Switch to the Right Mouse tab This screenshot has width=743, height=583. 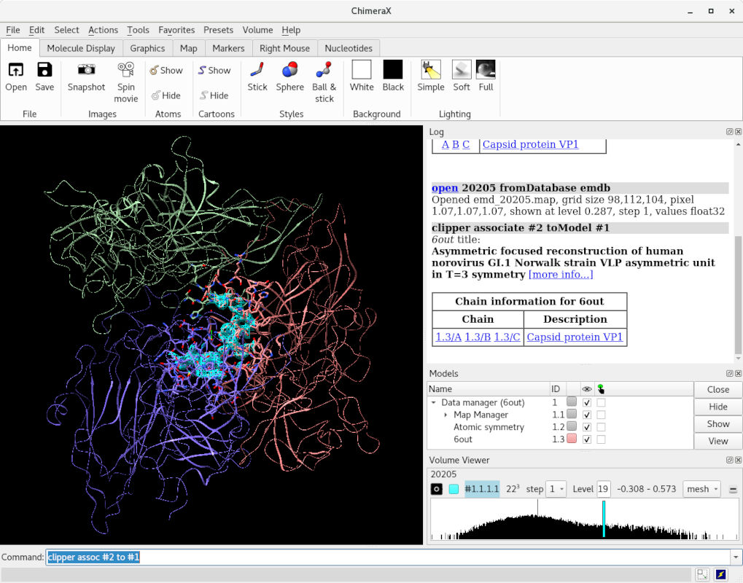(x=284, y=48)
